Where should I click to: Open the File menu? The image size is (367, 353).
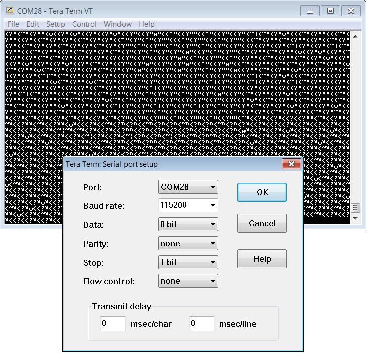tap(13, 24)
